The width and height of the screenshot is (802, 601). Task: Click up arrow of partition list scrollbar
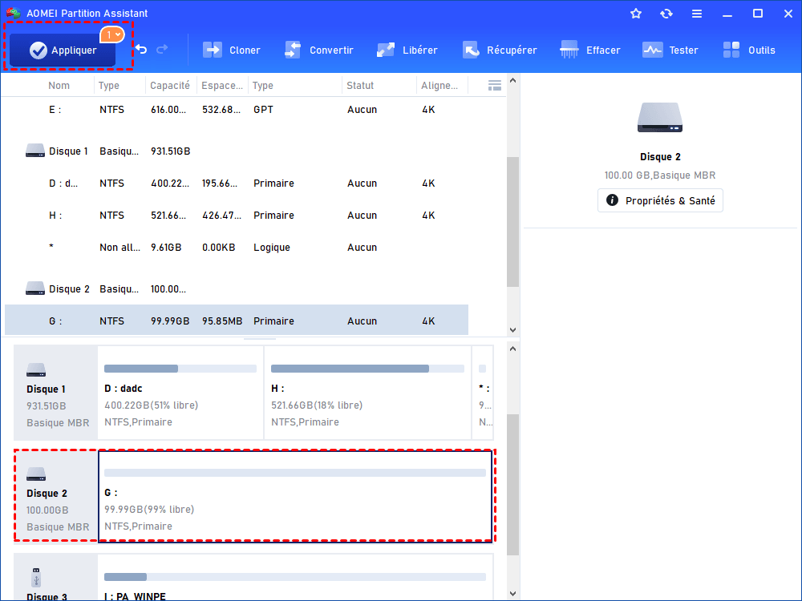coord(512,81)
